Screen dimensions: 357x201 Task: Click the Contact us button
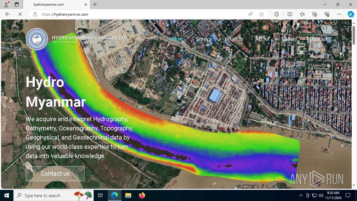[x=55, y=174]
